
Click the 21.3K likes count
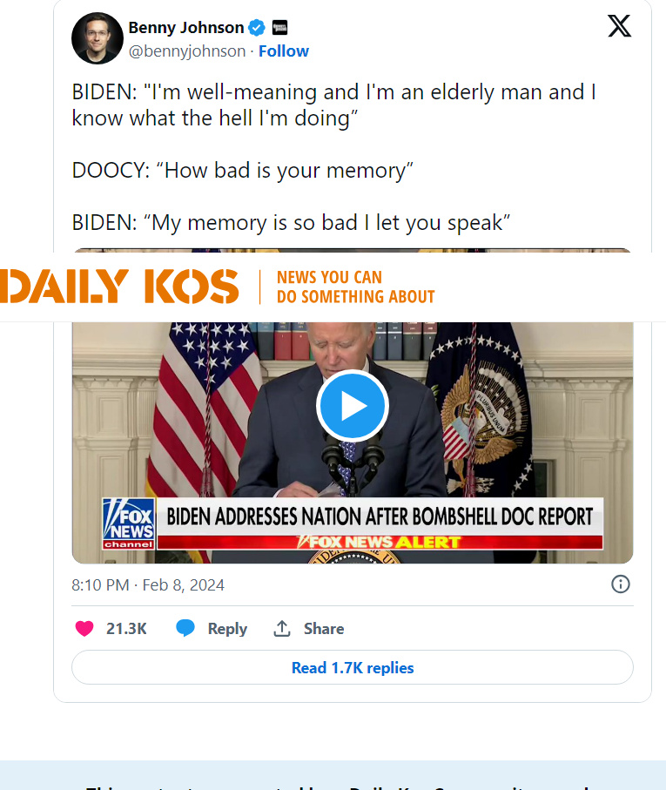[126, 628]
